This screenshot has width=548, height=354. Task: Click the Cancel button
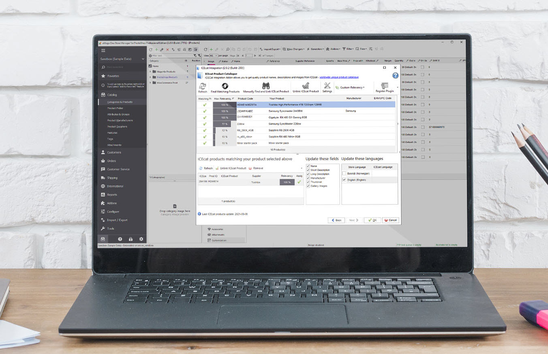point(391,220)
